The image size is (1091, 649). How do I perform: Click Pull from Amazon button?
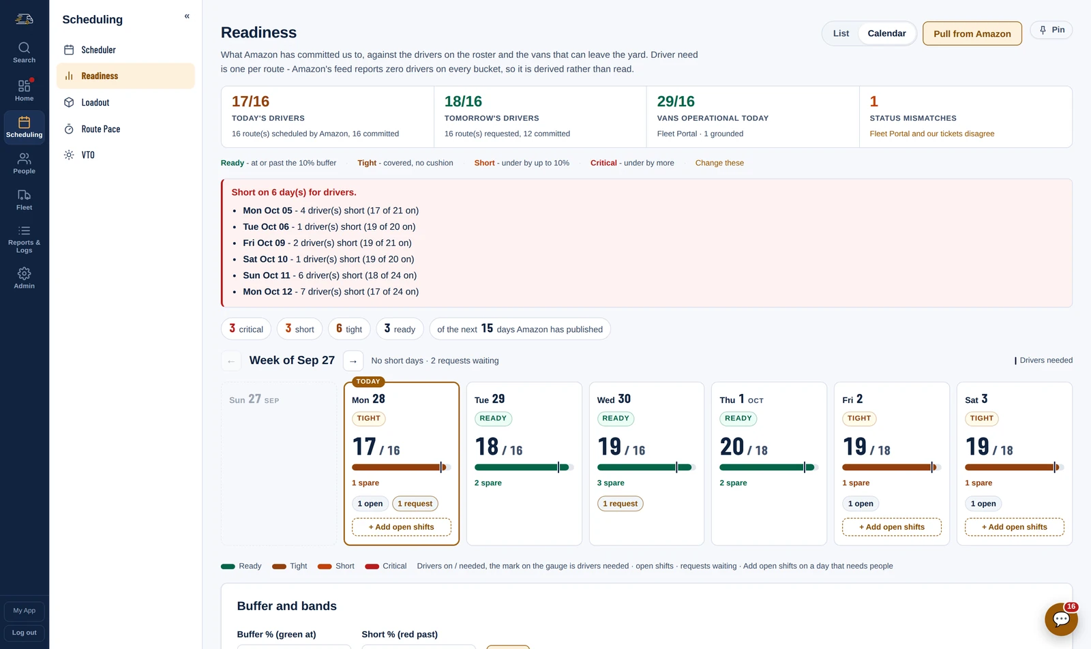tap(972, 33)
